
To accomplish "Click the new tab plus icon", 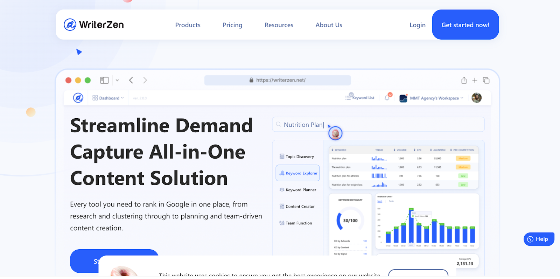I will 475,80.
